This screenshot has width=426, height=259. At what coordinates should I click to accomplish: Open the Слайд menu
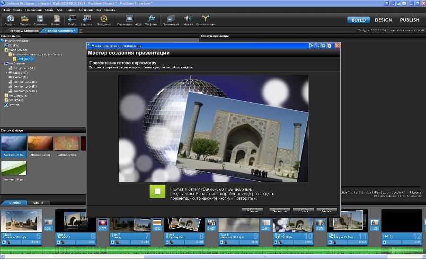coord(49,10)
